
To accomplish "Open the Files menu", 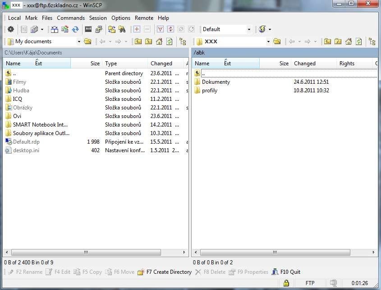I will click(x=47, y=18).
